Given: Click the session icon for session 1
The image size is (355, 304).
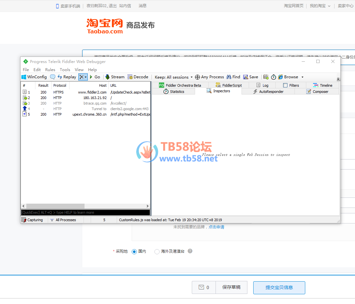Looking at the screenshot, I should coord(24,92).
